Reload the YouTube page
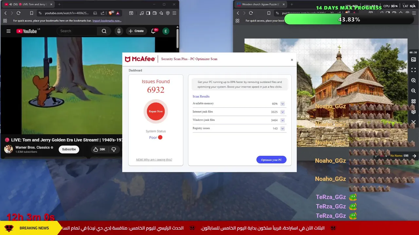Image resolution: width=419 pixels, height=235 pixels. [x=18, y=13]
